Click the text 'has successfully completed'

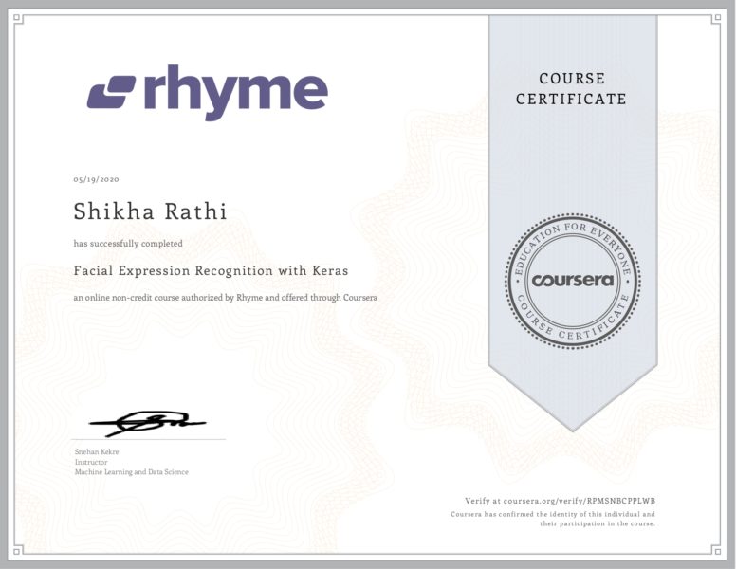coord(128,243)
